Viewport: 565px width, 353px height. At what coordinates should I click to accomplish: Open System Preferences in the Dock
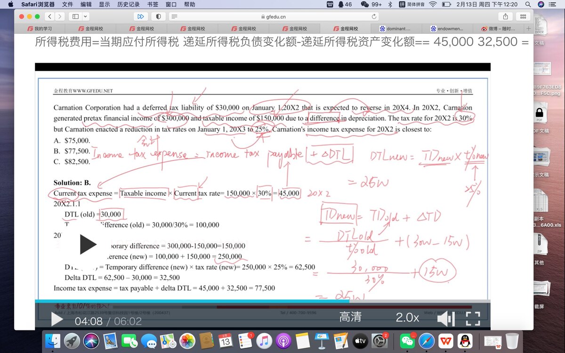pyautogui.click(x=379, y=340)
